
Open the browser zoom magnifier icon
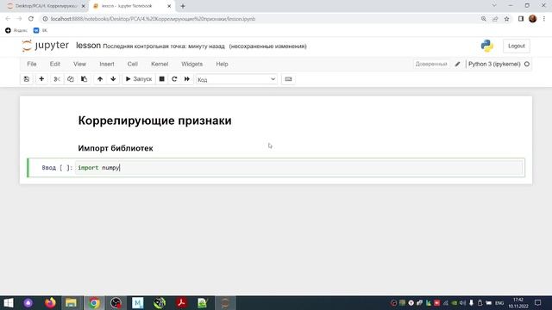[x=483, y=19]
